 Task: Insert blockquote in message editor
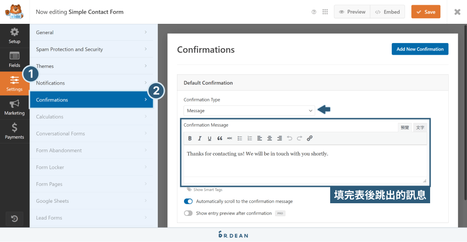click(x=220, y=138)
